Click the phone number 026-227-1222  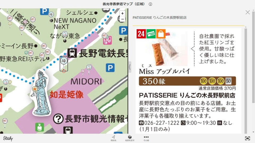[x=161, y=123]
